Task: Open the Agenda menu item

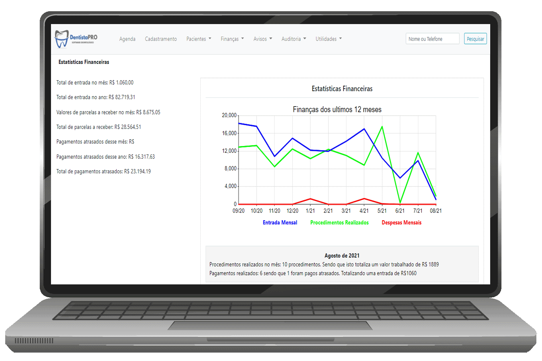Action: [x=127, y=39]
